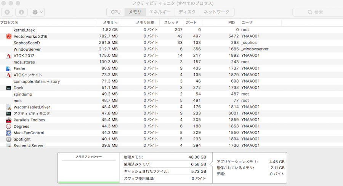Click the 圧縮 label in summary

point(221,174)
